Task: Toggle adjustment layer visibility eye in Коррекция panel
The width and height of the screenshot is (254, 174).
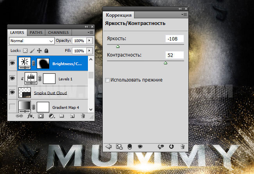Action: pyautogui.click(x=140, y=147)
